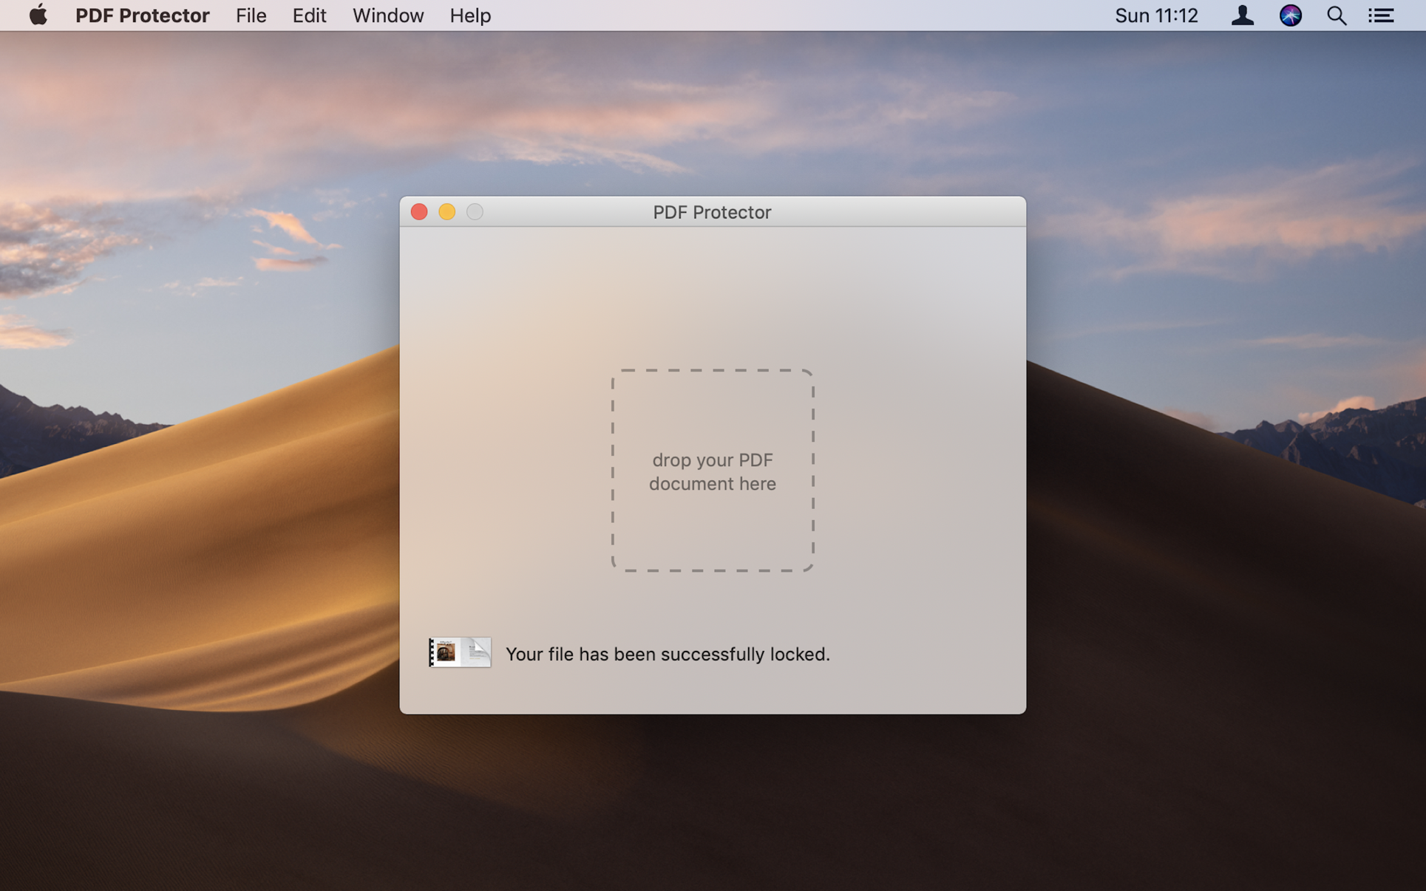Open the Edit menu
The width and height of the screenshot is (1426, 891).
(309, 16)
